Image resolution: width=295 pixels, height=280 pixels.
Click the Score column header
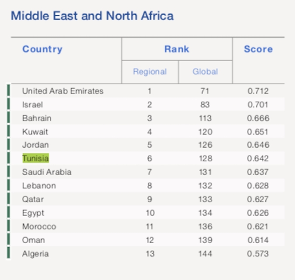[258, 49]
